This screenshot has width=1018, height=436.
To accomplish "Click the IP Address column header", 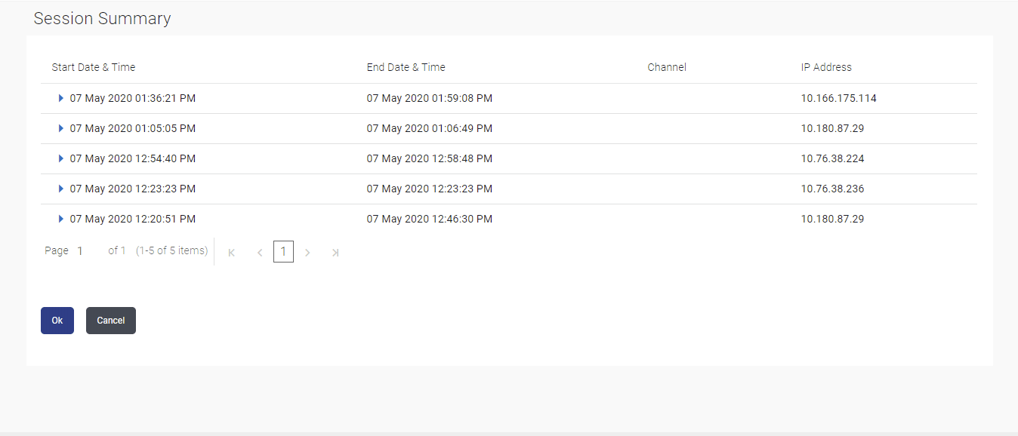I will 826,67.
